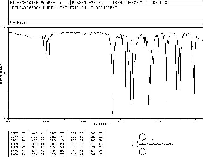Viewport: 203px width, 157px height.
Task: Select peak entry 1064 in table
Action: click(57, 151)
